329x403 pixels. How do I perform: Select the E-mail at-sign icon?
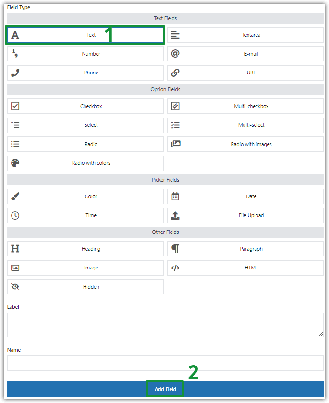pyautogui.click(x=175, y=54)
